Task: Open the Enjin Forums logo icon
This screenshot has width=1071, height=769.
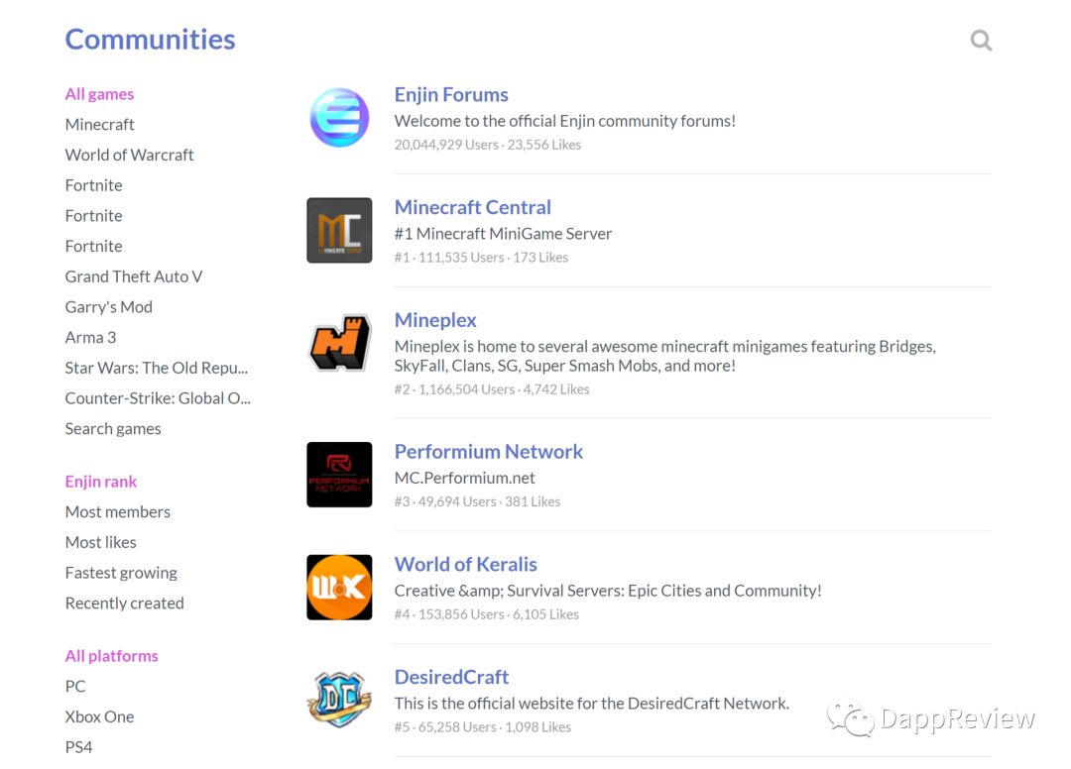Action: click(339, 117)
